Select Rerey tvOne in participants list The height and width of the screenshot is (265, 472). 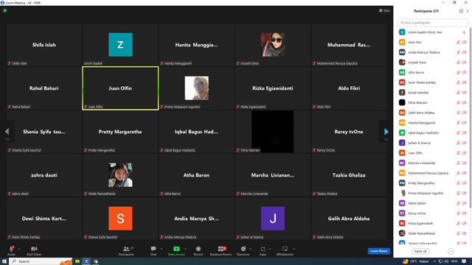433,213
